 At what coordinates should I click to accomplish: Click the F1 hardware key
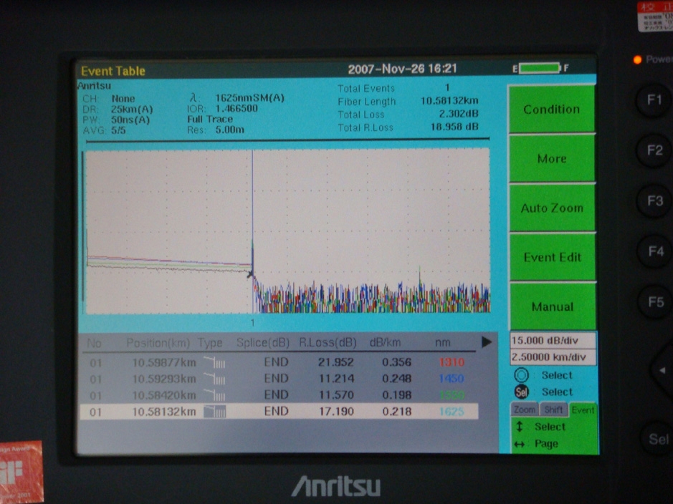point(654,100)
